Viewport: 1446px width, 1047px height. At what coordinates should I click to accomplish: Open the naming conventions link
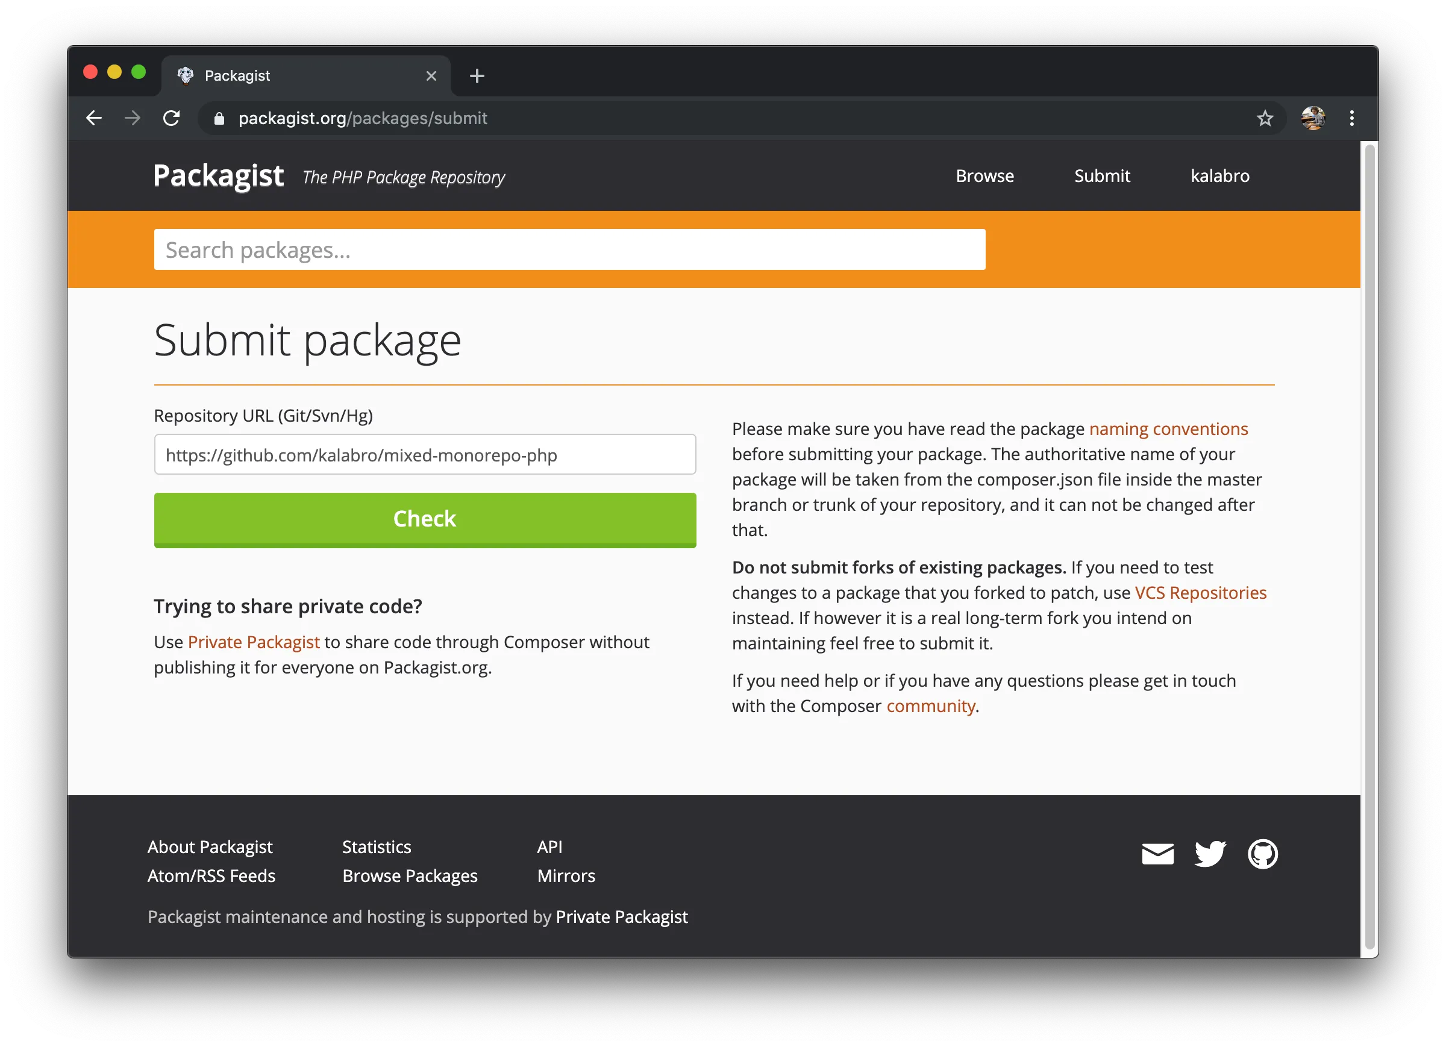tap(1169, 428)
